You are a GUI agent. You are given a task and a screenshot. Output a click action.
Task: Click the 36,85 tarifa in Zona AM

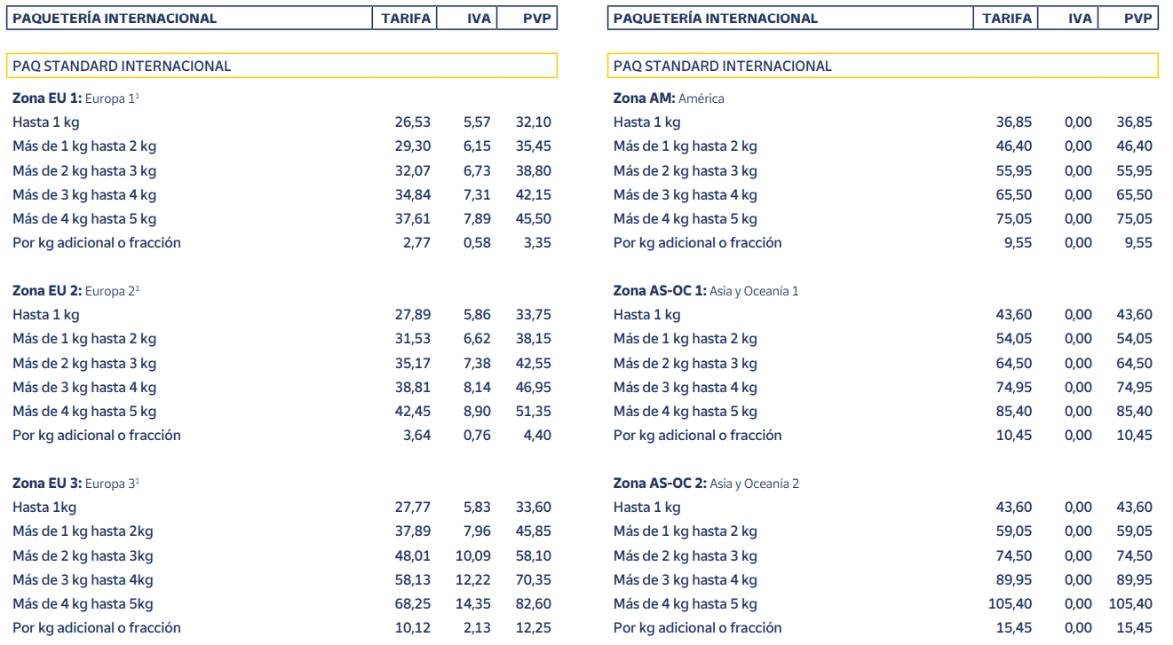(1013, 122)
